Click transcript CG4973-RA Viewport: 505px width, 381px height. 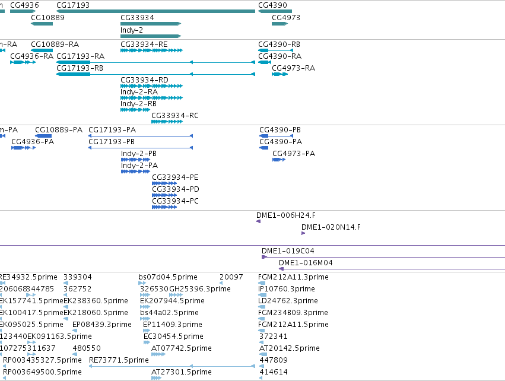(x=293, y=68)
